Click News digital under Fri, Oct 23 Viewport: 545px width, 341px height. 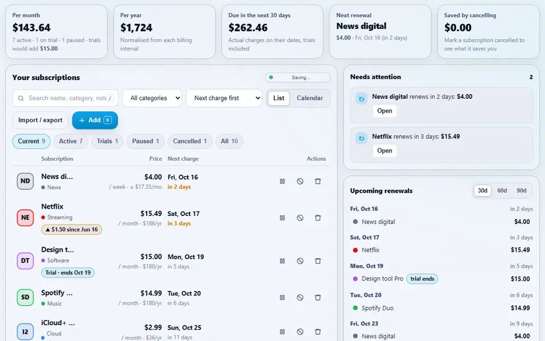coord(378,336)
